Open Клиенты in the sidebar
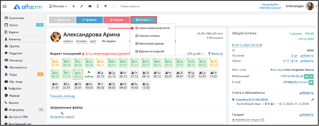The width and height of the screenshot is (319, 126). [x=23, y=39]
